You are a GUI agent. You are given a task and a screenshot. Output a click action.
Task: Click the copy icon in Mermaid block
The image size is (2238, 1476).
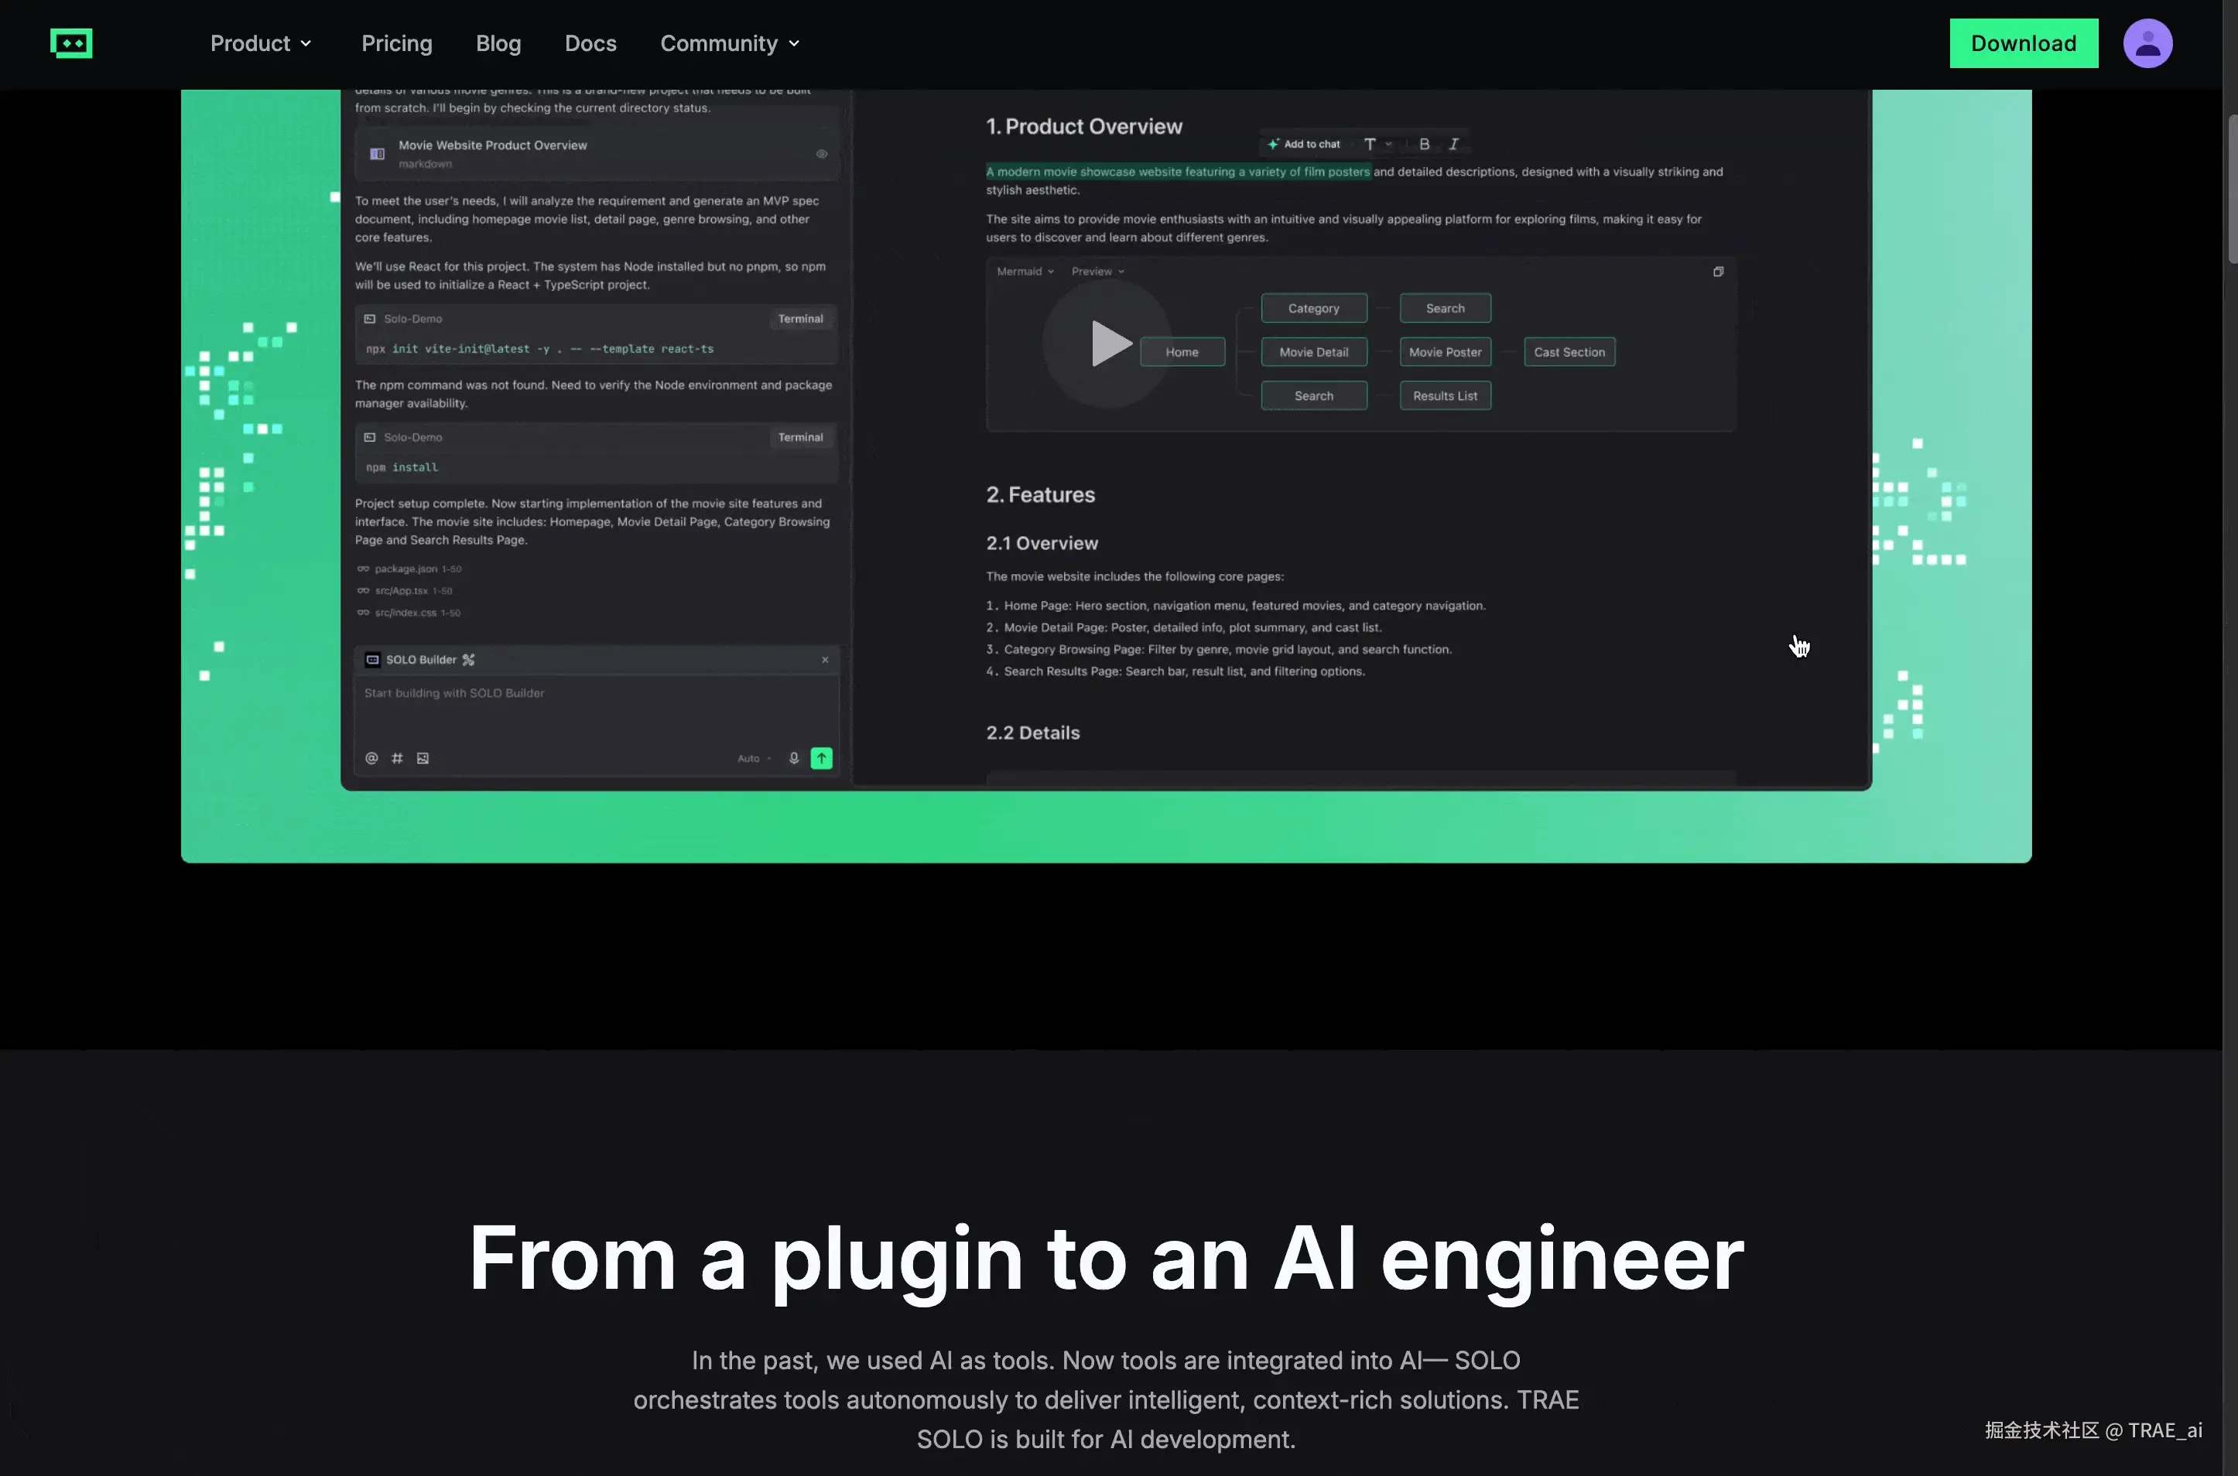[1717, 272]
